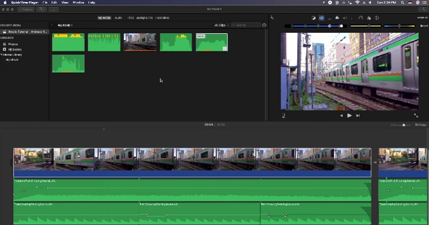Click the timeline zoom slider knob

pyautogui.click(x=404, y=125)
